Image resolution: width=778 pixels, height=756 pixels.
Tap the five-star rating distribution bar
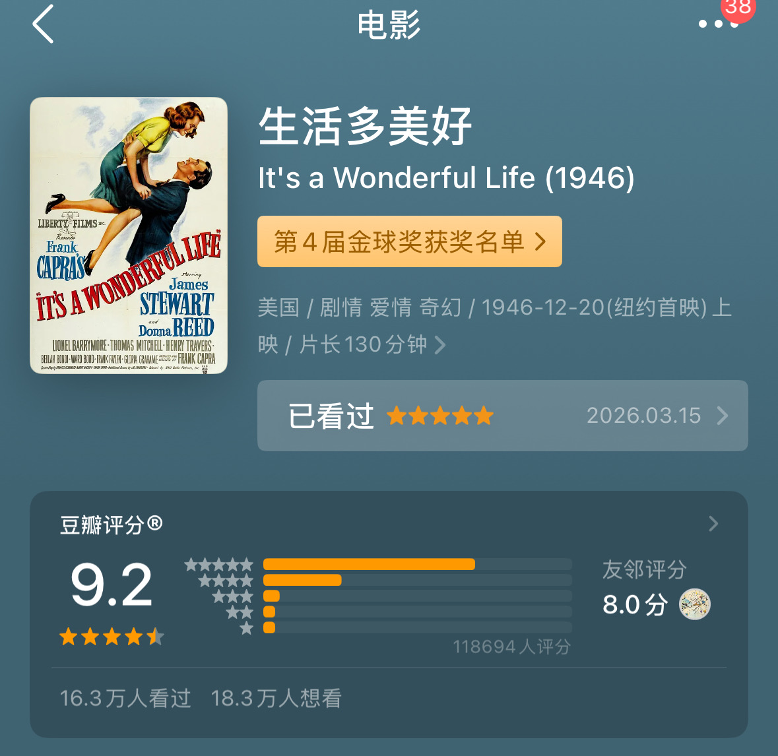(x=417, y=564)
